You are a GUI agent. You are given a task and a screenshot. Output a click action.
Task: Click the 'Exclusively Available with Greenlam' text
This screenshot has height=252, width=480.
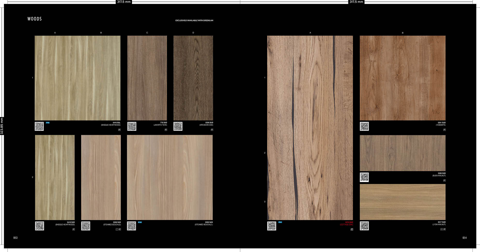tap(194, 20)
